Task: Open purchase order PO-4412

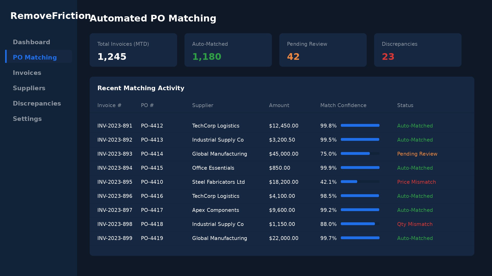Action: coord(152,126)
